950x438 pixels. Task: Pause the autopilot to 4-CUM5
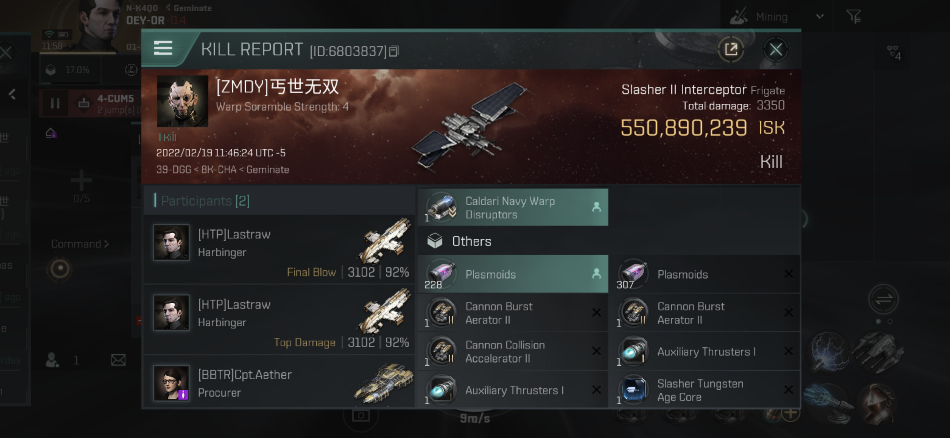(55, 103)
